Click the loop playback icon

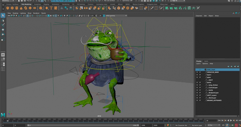[x=223, y=125]
